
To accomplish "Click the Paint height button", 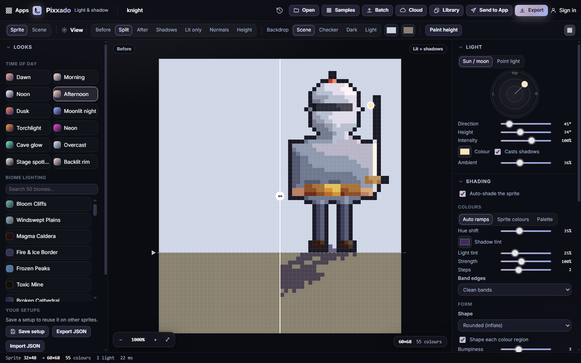I will click(x=443, y=30).
